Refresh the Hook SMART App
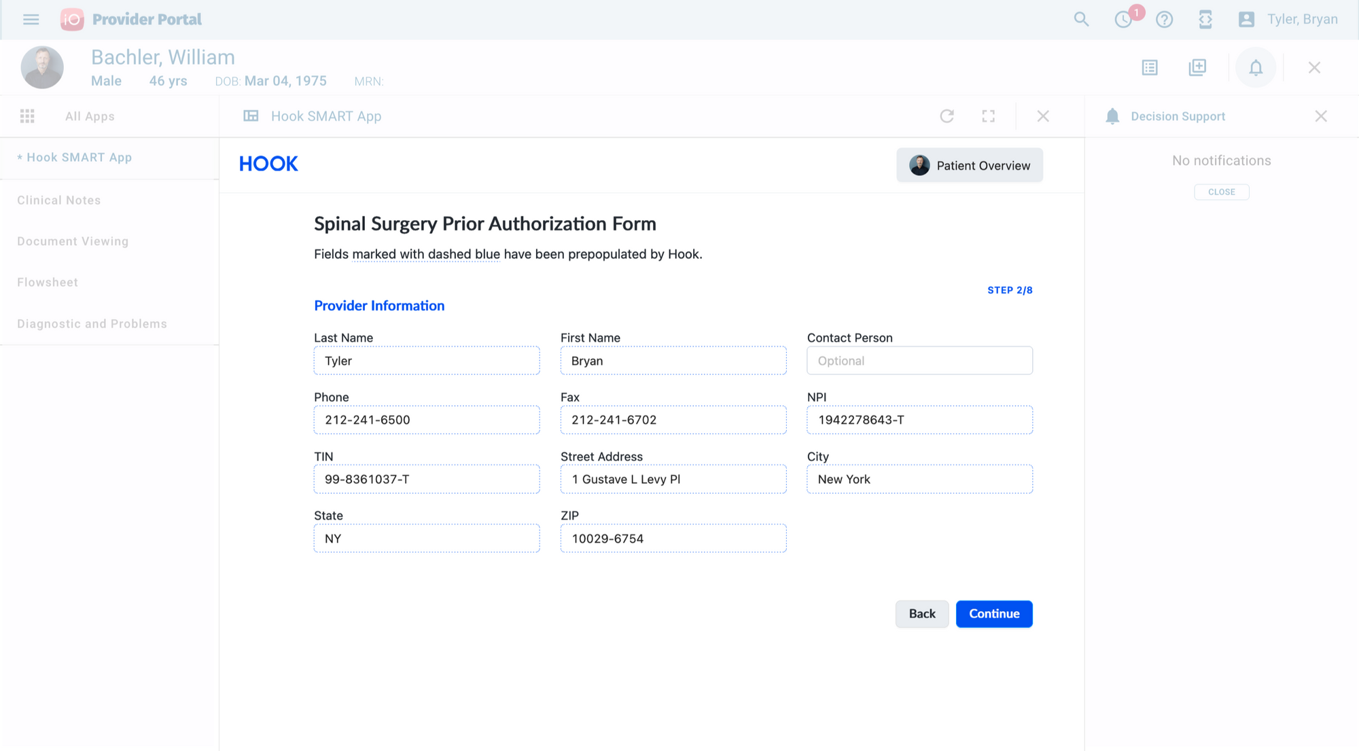Viewport: 1359px width, 751px height. (x=947, y=116)
